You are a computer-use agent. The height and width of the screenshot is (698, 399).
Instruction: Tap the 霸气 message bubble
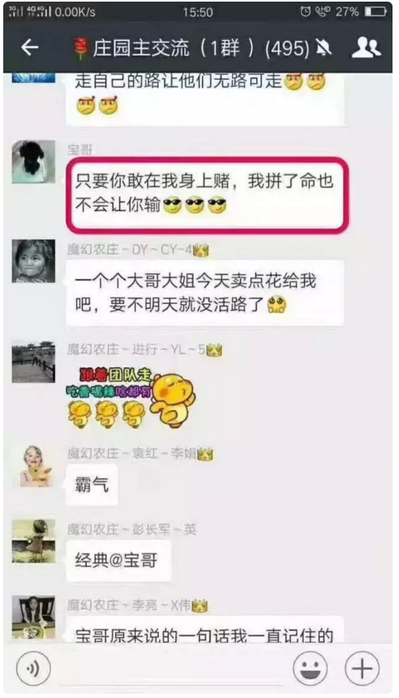point(92,484)
